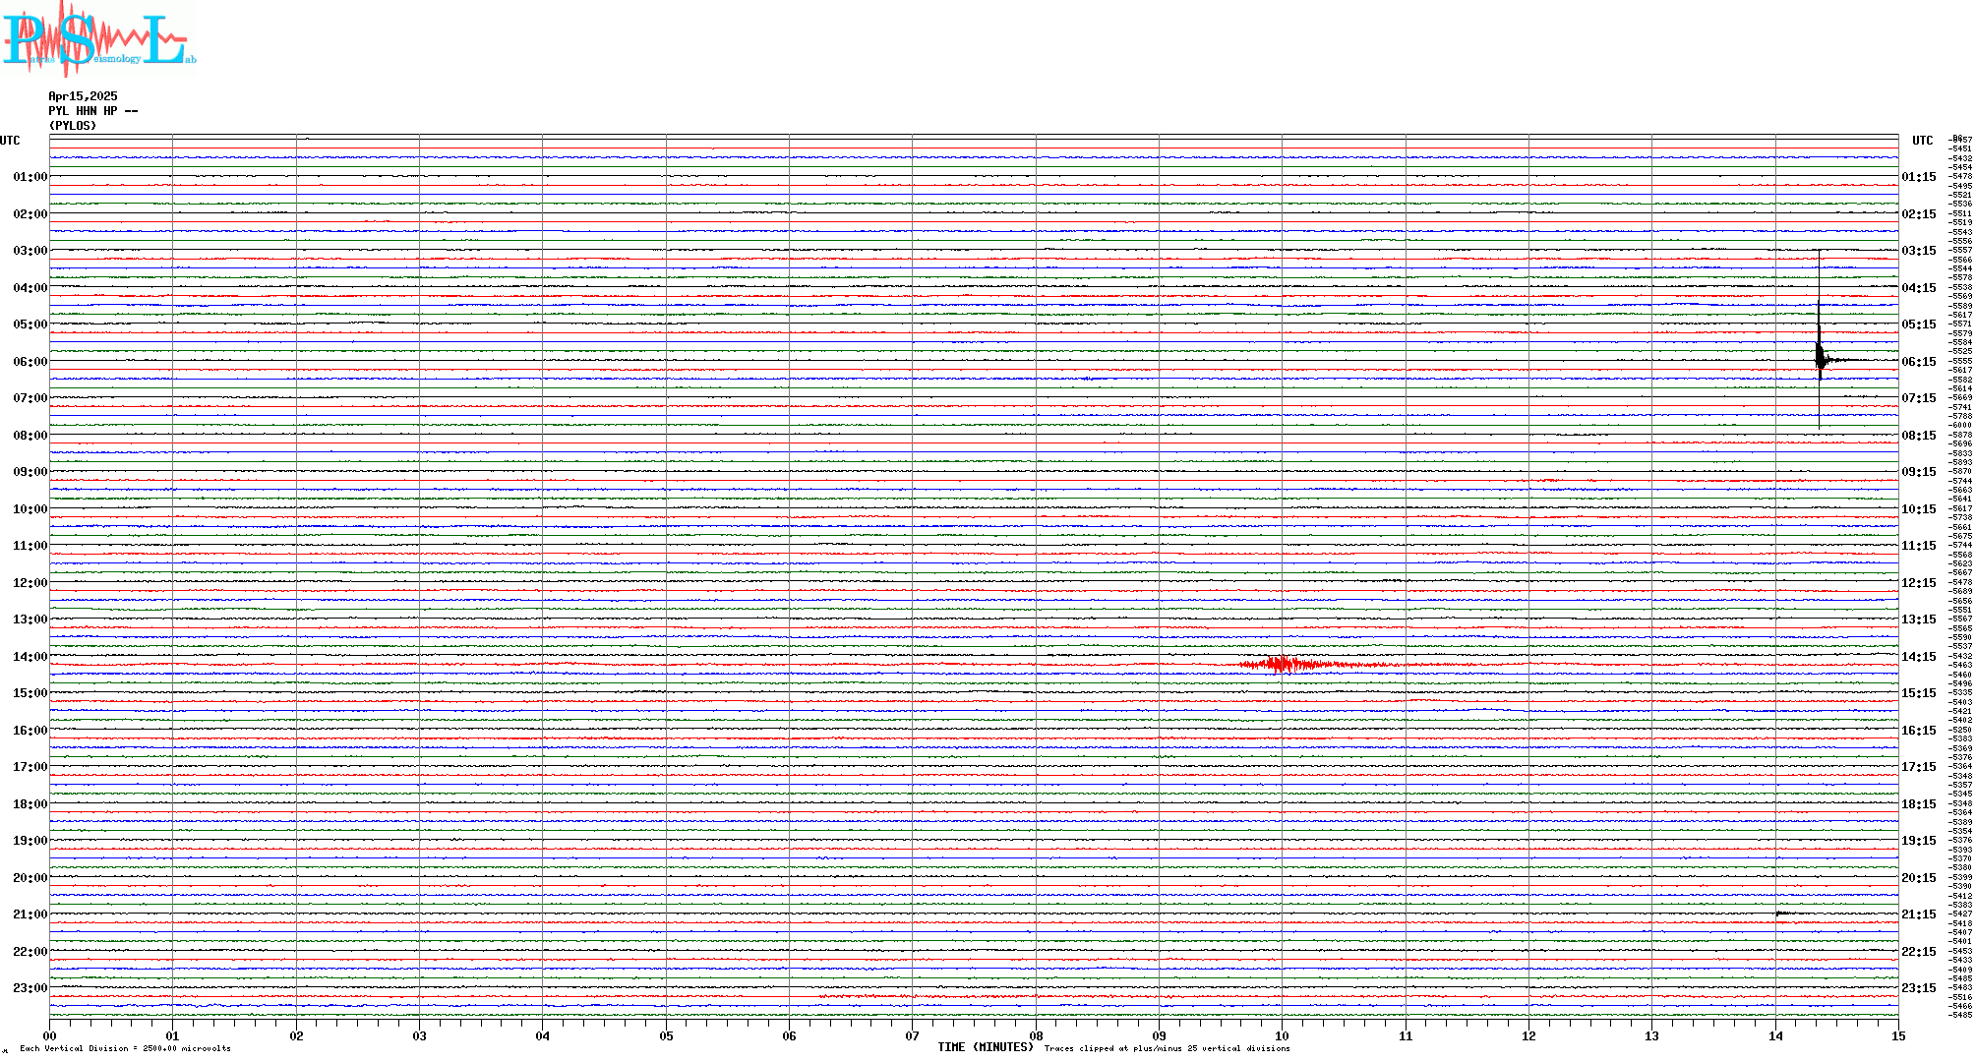Screen dimensions: 1977x1062
Task: Click the 00 minute mark on the bottom axis
Action: point(49,1036)
